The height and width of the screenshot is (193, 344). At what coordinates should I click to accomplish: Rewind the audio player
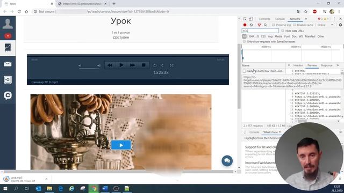[x=110, y=65]
